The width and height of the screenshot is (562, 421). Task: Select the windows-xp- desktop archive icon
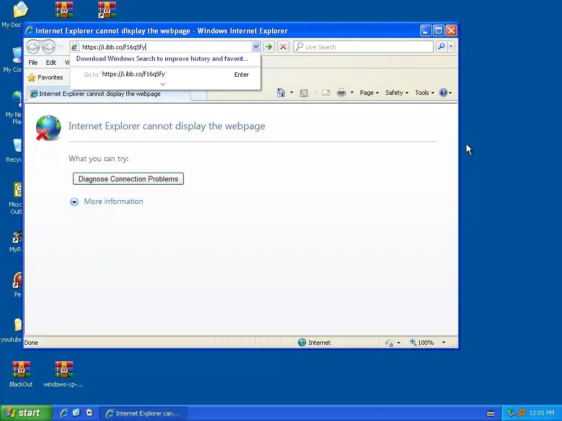[x=64, y=374]
